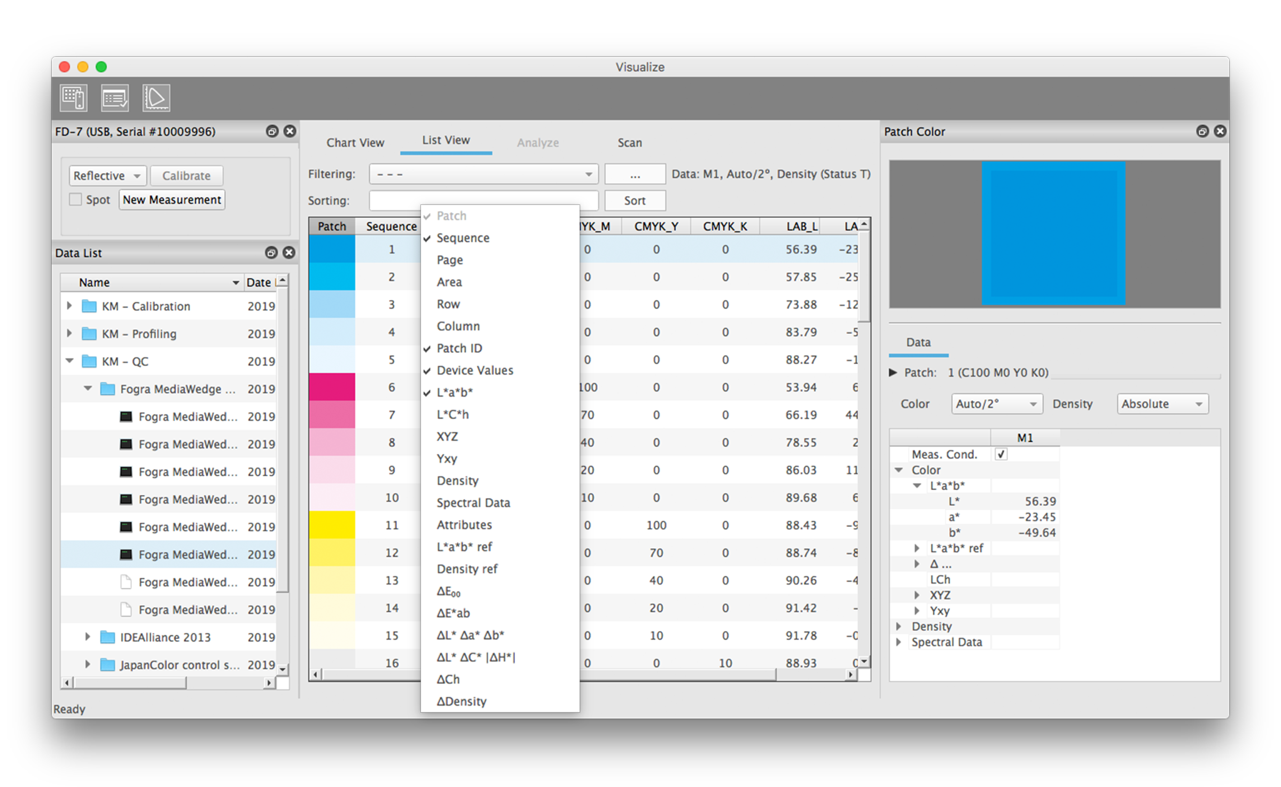Toggle the Meas. Cond. M1 checkbox
The height and width of the screenshot is (787, 1281).
(x=1001, y=454)
